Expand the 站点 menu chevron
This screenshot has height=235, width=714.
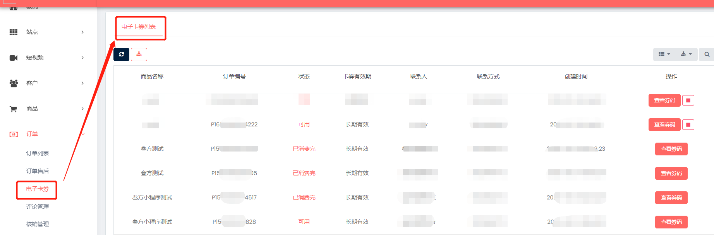82,32
